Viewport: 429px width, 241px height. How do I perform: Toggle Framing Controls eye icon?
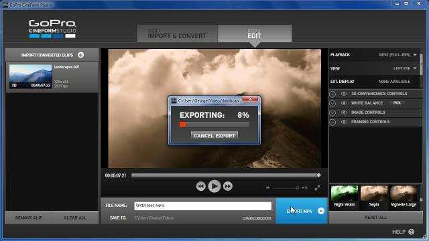(x=344, y=122)
